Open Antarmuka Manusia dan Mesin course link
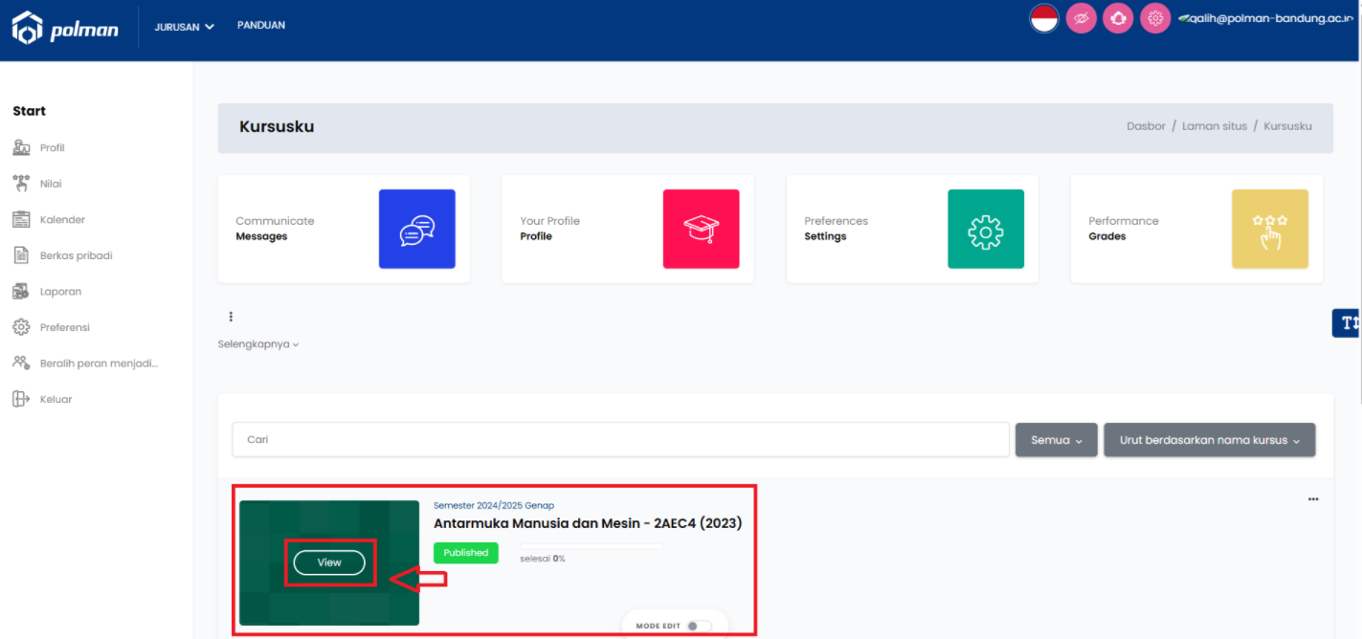1362x639 pixels. tap(587, 523)
